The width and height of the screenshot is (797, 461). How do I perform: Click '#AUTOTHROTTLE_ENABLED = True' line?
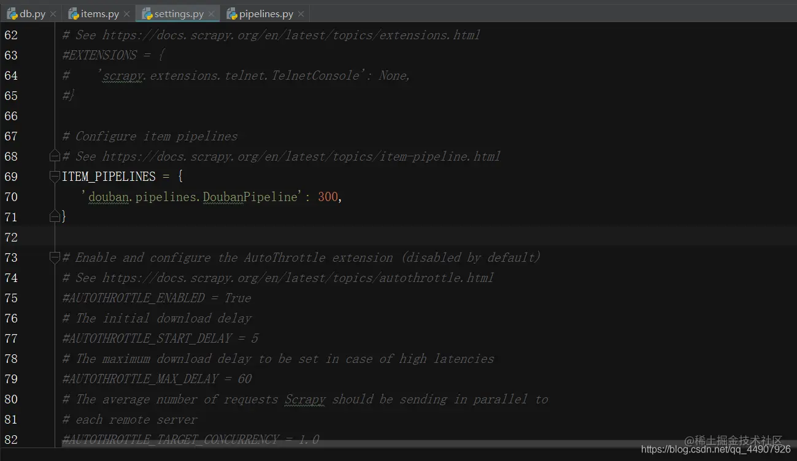tap(156, 298)
